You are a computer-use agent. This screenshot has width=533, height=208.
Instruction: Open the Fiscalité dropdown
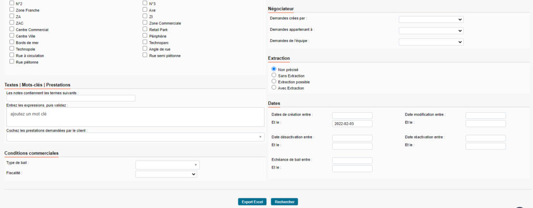pos(166,174)
